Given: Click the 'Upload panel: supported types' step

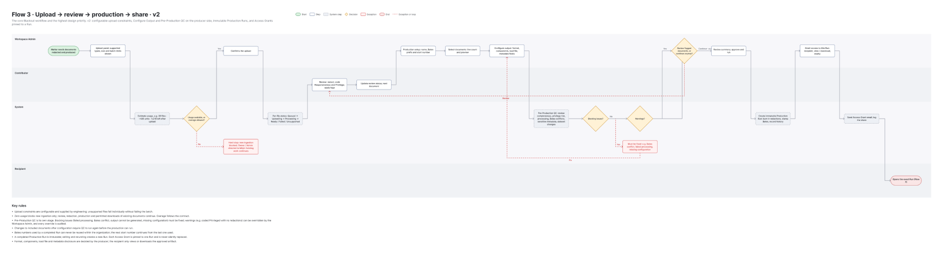Looking at the screenshot, I should (x=107, y=51).
